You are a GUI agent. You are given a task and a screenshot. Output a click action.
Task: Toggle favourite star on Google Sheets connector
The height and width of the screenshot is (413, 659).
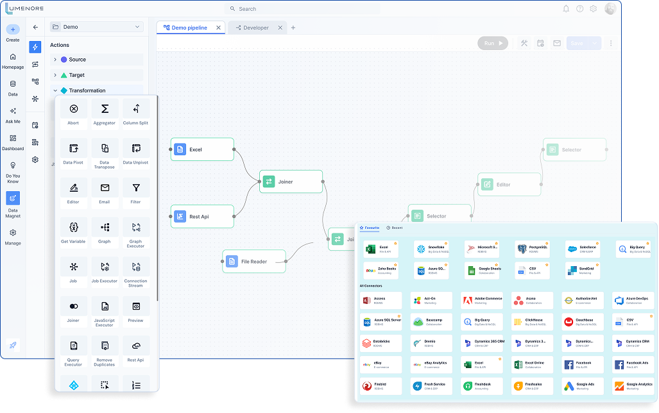[497, 265]
